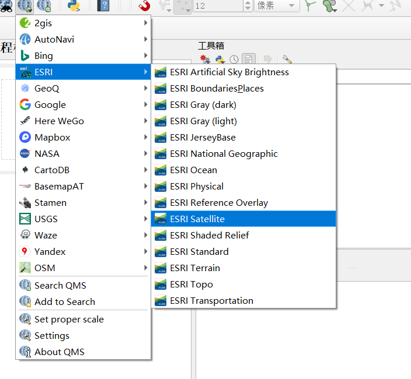This screenshot has height=379, width=411.
Task: Open the NASA submenu
Action: (83, 153)
